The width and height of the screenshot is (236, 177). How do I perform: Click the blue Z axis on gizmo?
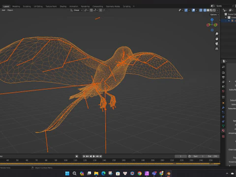pos(212,20)
